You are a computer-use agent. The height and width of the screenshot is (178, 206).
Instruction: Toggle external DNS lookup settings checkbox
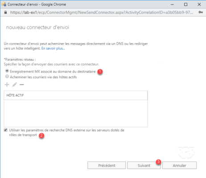pyautogui.click(x=6, y=130)
